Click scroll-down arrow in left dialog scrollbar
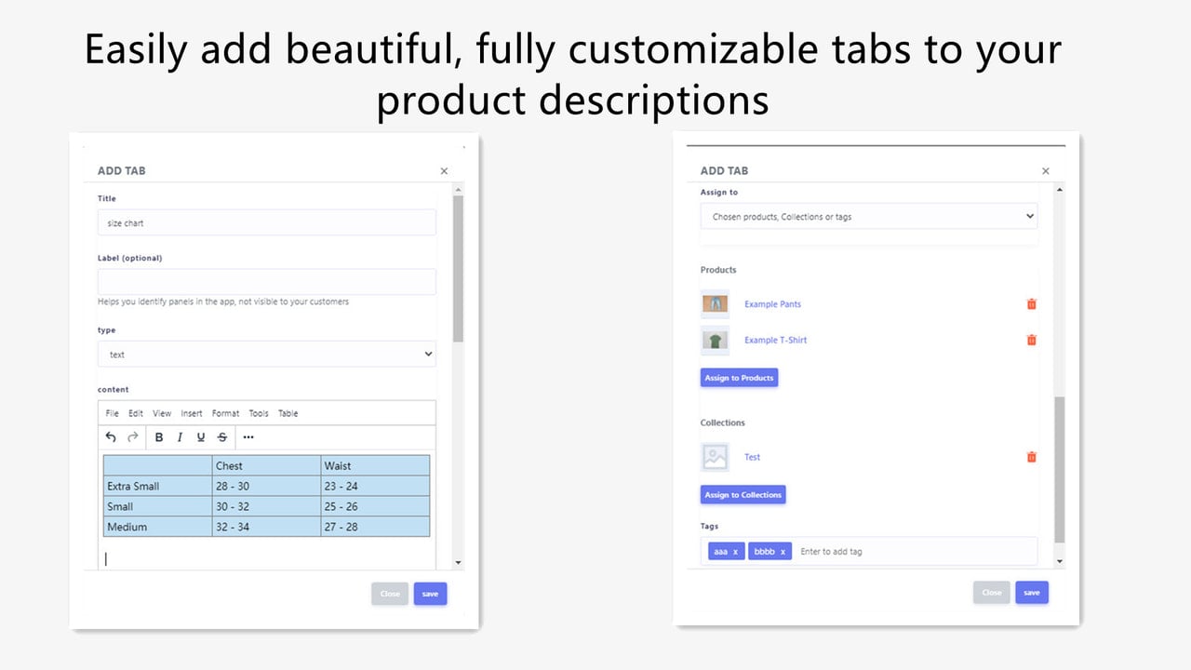The image size is (1191, 670). coord(458,563)
